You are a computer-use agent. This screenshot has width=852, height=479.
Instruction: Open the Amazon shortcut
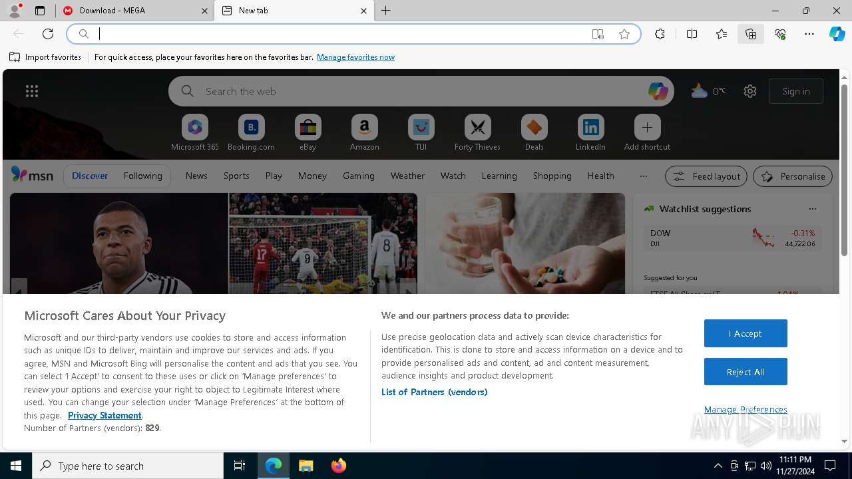(365, 132)
